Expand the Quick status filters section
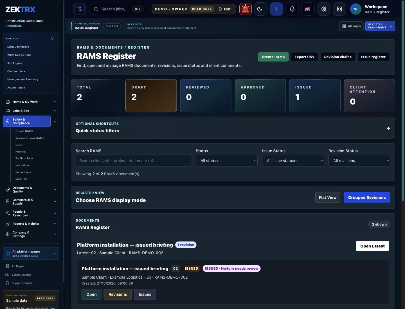The height and width of the screenshot is (309, 405). click(x=388, y=128)
